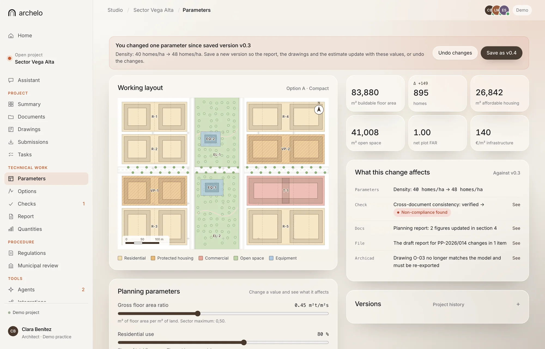The width and height of the screenshot is (545, 349).
Task: Click the Gross floor area ratio slider handle
Action: tap(198, 314)
